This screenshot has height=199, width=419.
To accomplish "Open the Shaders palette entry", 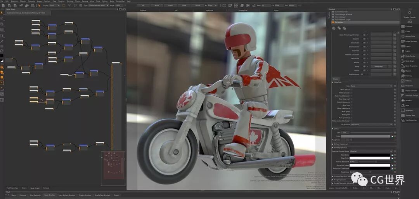I will pyautogui.click(x=407, y=100).
